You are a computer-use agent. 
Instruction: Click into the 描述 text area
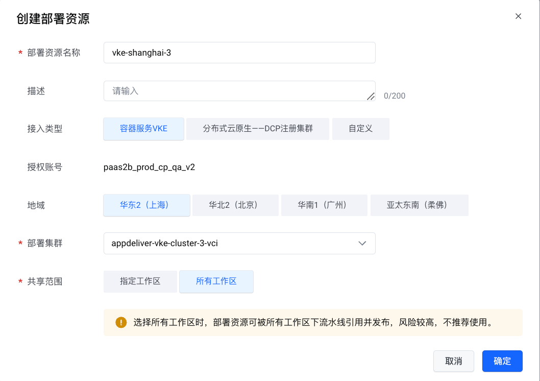(235, 91)
